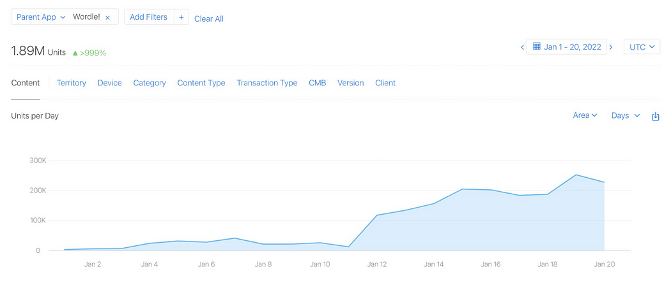671x281 pixels.
Task: Open the Area chart type dropdown
Action: point(585,115)
